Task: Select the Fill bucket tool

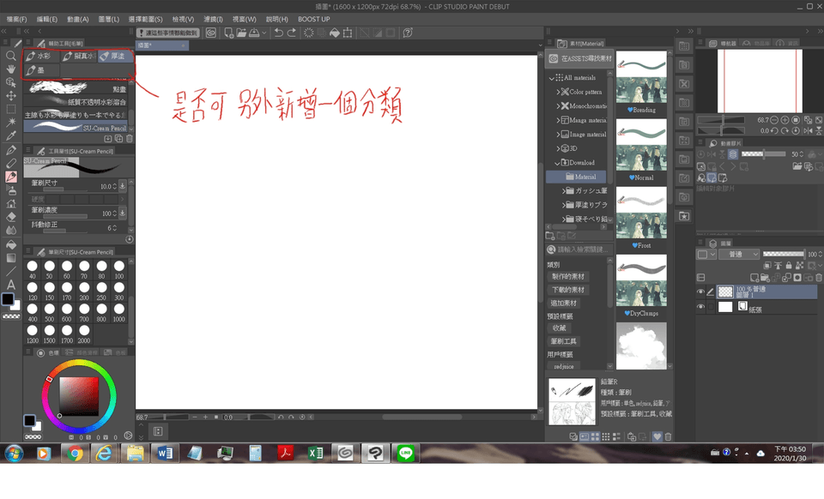Action: (10, 244)
